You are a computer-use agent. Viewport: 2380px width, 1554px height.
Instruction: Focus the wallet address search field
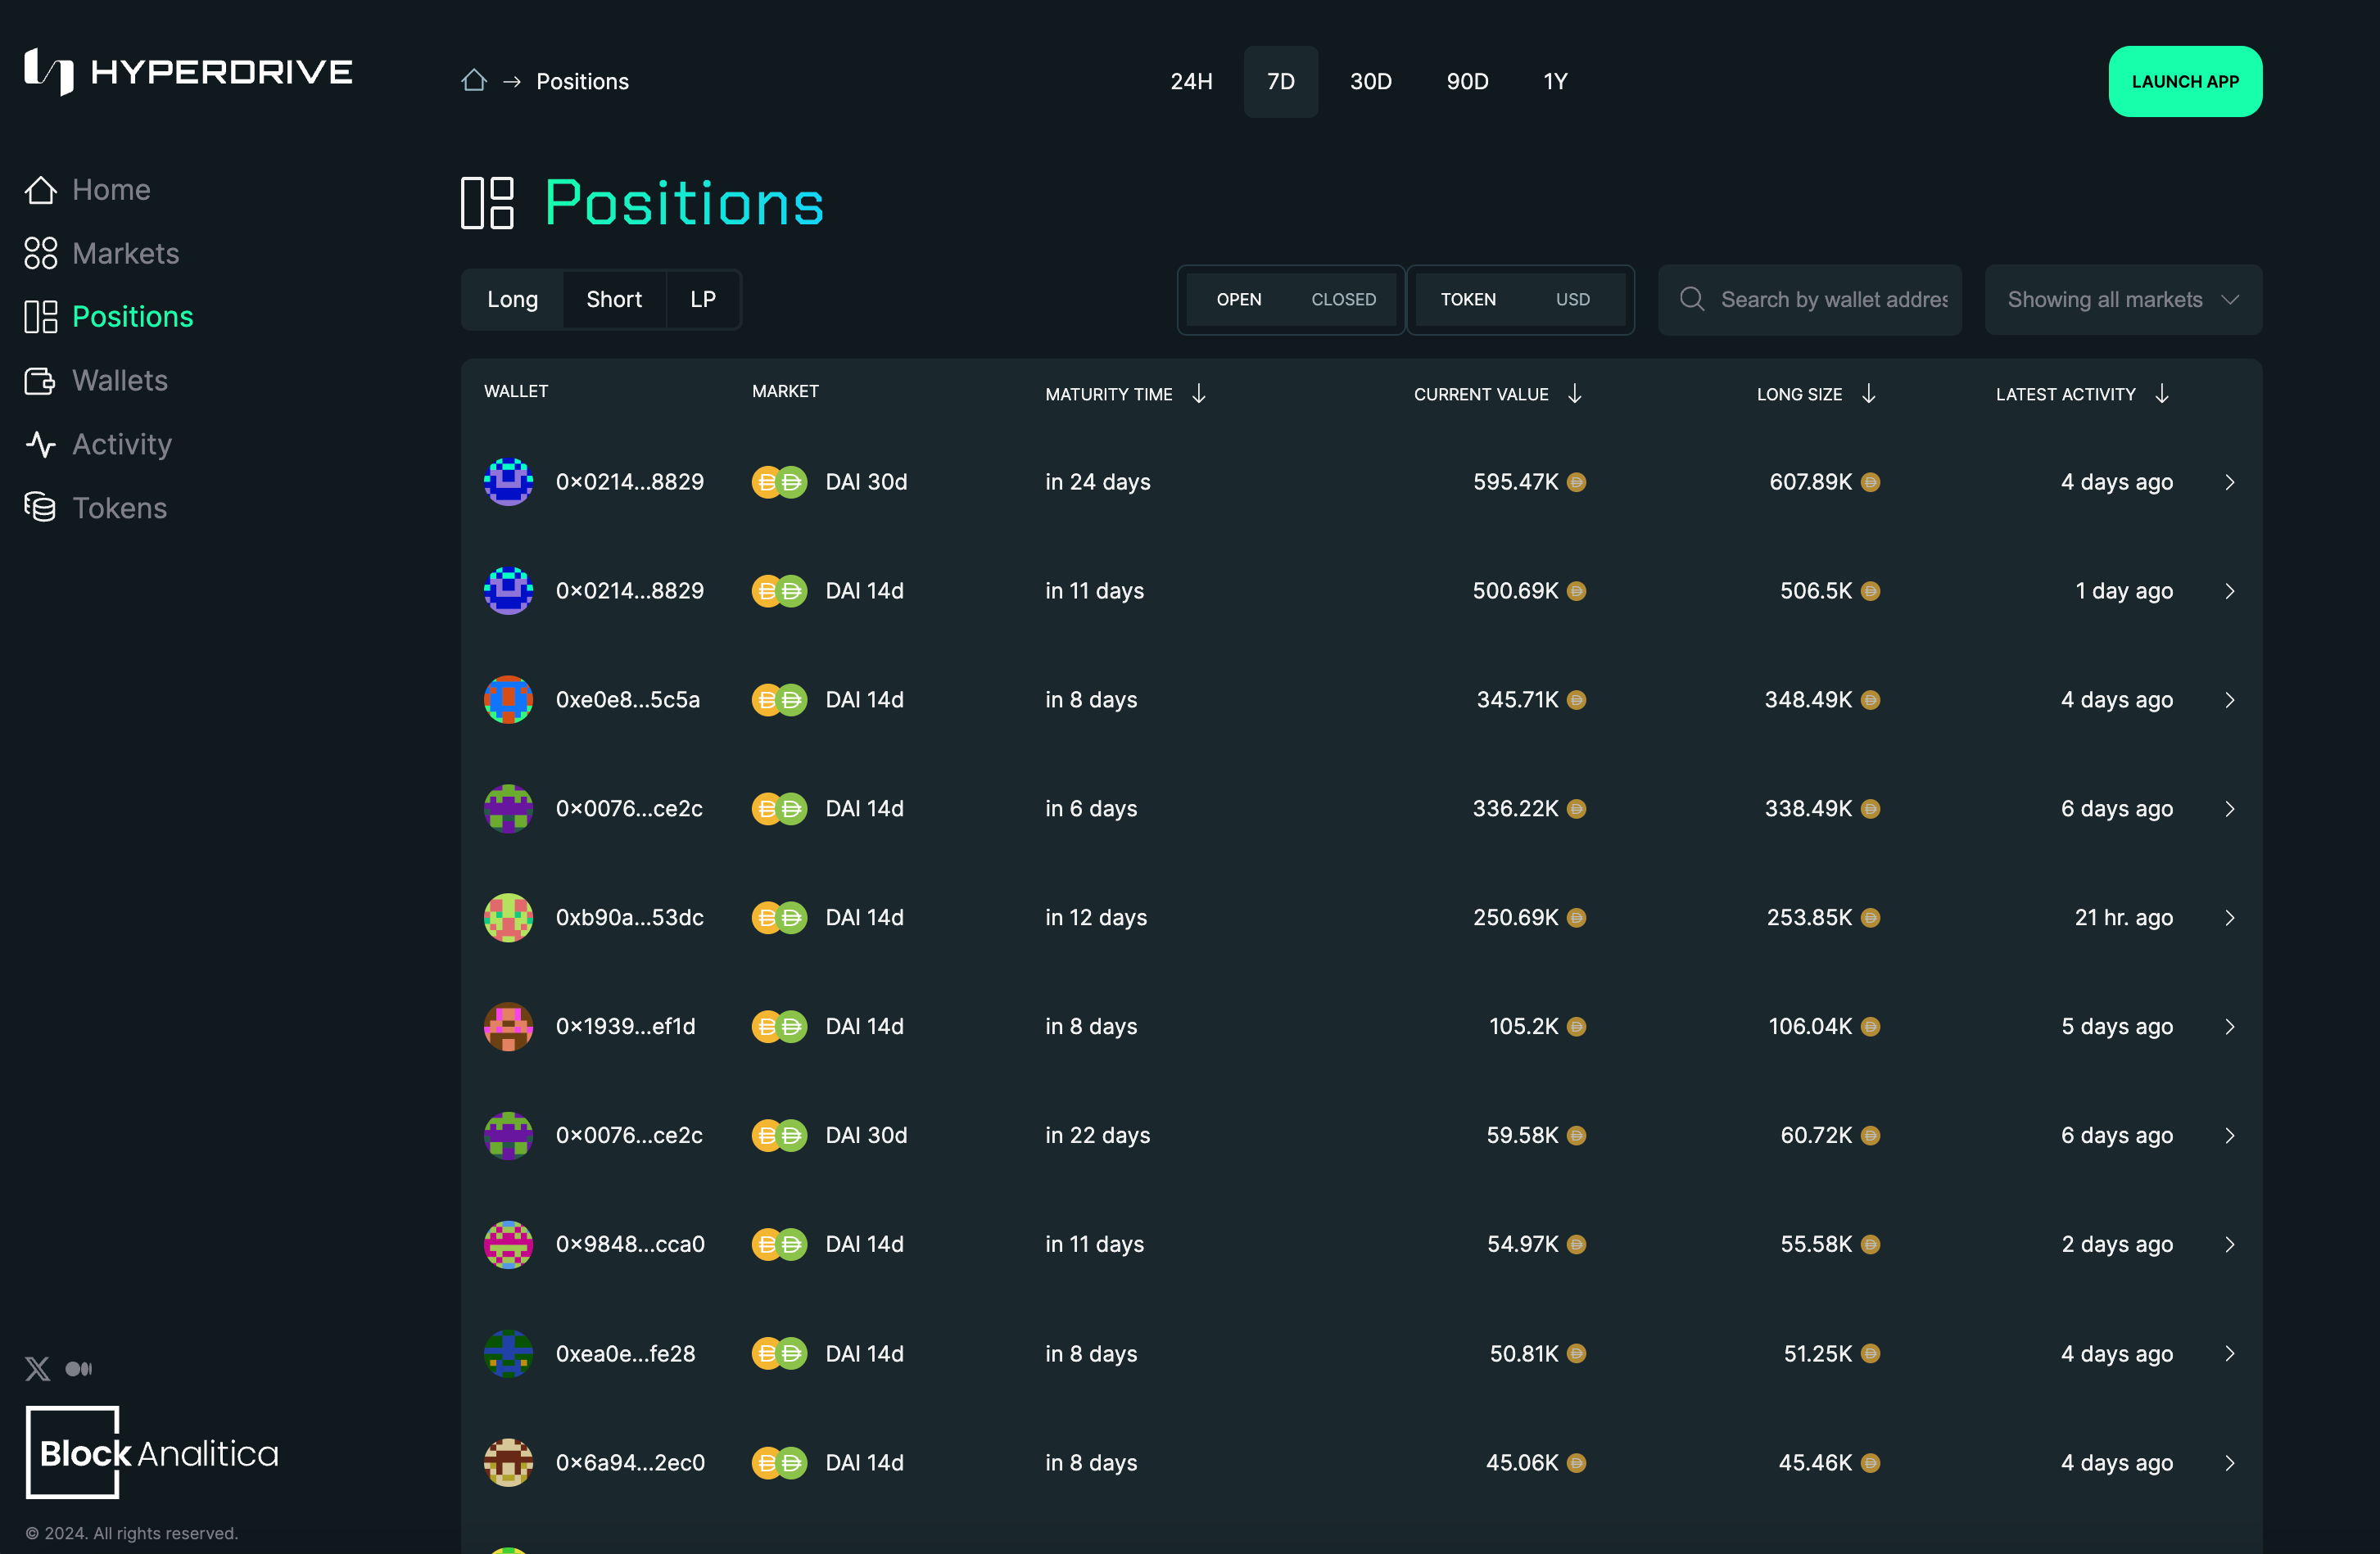(x=1832, y=299)
